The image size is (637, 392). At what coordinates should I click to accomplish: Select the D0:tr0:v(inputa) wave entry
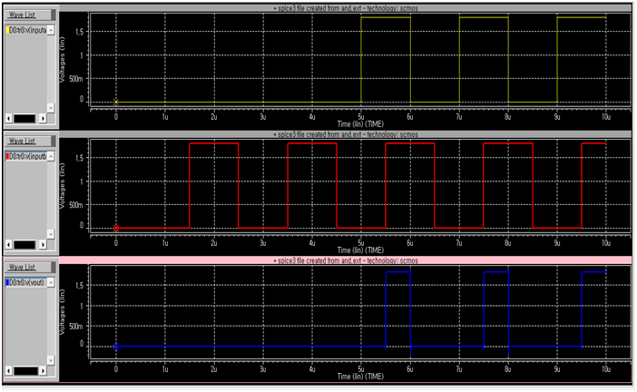(27, 30)
